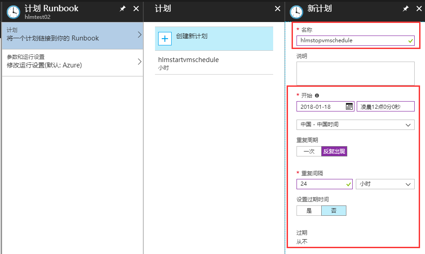Click the start time field 凌晨12点0分0秒
The width and height of the screenshot is (425, 254).
tap(385, 107)
